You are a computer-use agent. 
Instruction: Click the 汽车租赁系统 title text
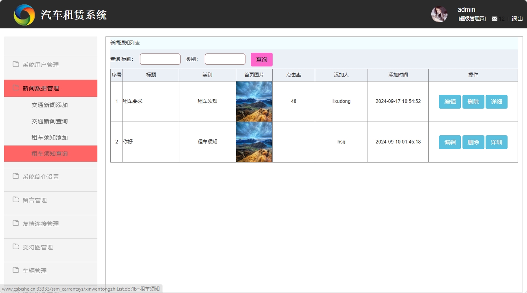(x=74, y=15)
